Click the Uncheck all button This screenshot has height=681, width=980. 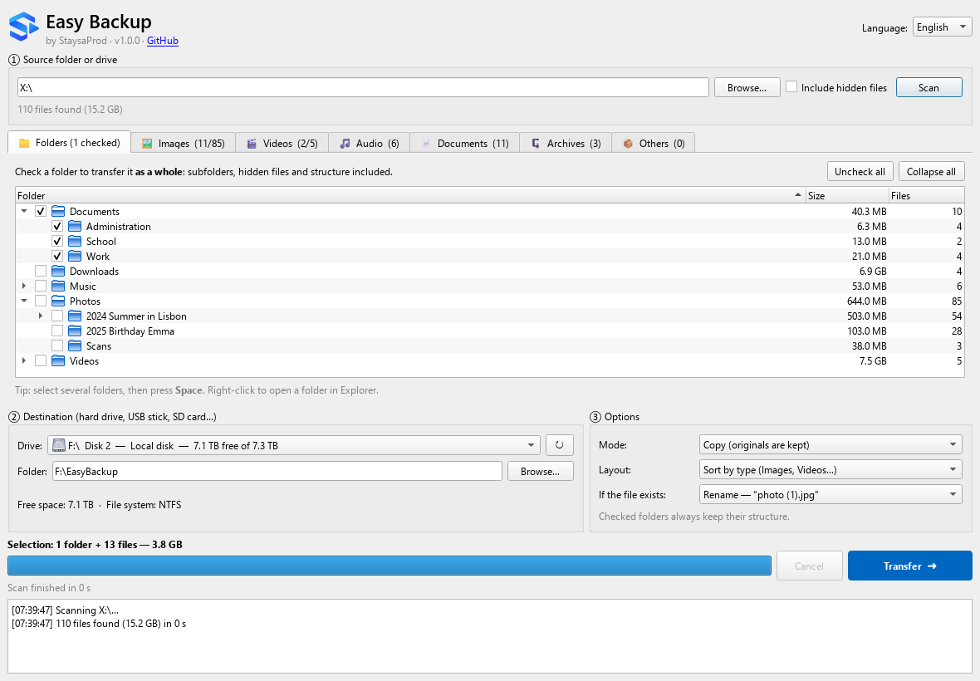(860, 172)
